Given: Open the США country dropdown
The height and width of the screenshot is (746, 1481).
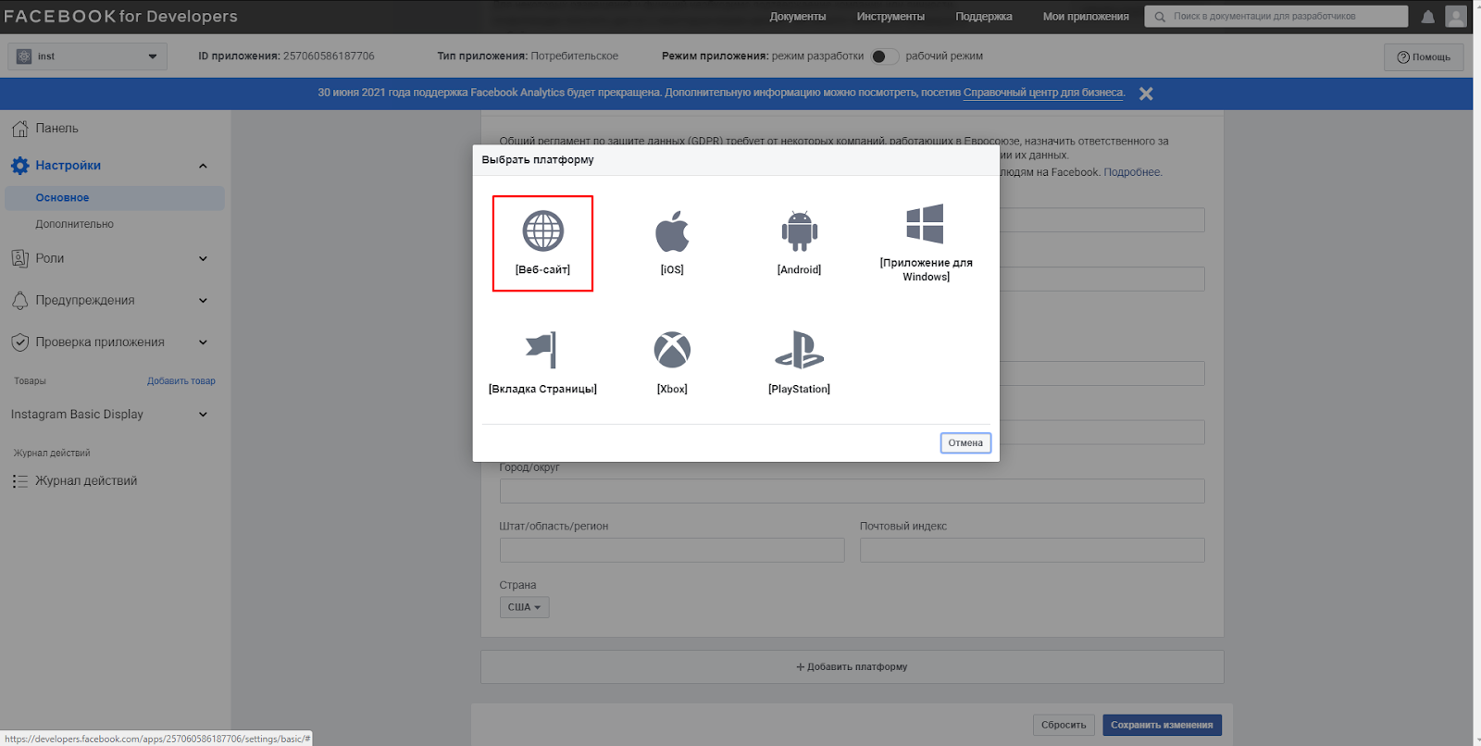Looking at the screenshot, I should pos(524,607).
